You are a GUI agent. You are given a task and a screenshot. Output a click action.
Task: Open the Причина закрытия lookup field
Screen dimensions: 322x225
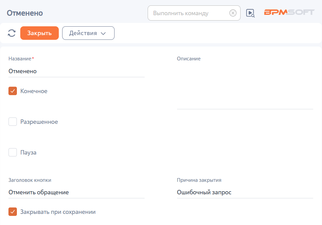click(245, 192)
